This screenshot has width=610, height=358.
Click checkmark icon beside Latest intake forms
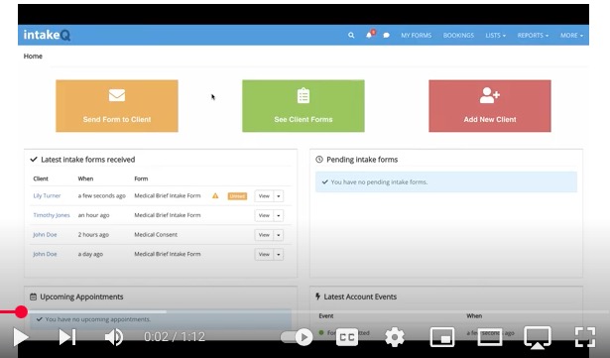click(34, 159)
